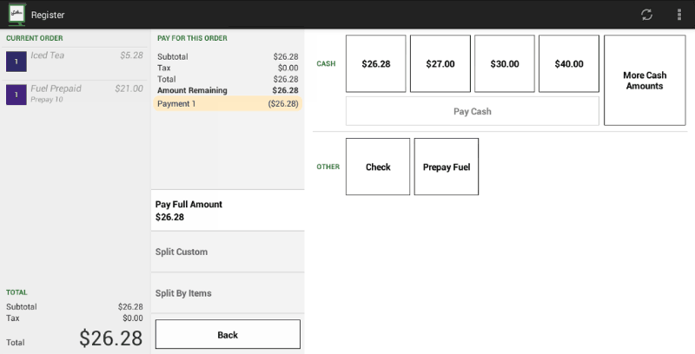Image resolution: width=695 pixels, height=354 pixels.
Task: Select the Iced Tea quantity badge
Action: coord(17,62)
